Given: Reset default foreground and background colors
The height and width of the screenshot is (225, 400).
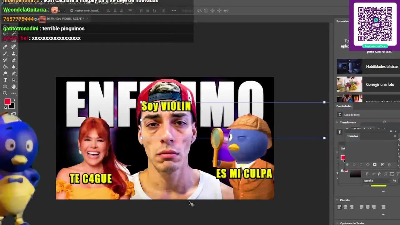Looking at the screenshot, I should pyautogui.click(x=5, y=108).
